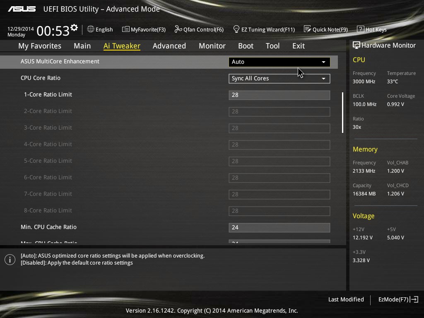Click the 2-Core Ratio Limit field

point(279,112)
